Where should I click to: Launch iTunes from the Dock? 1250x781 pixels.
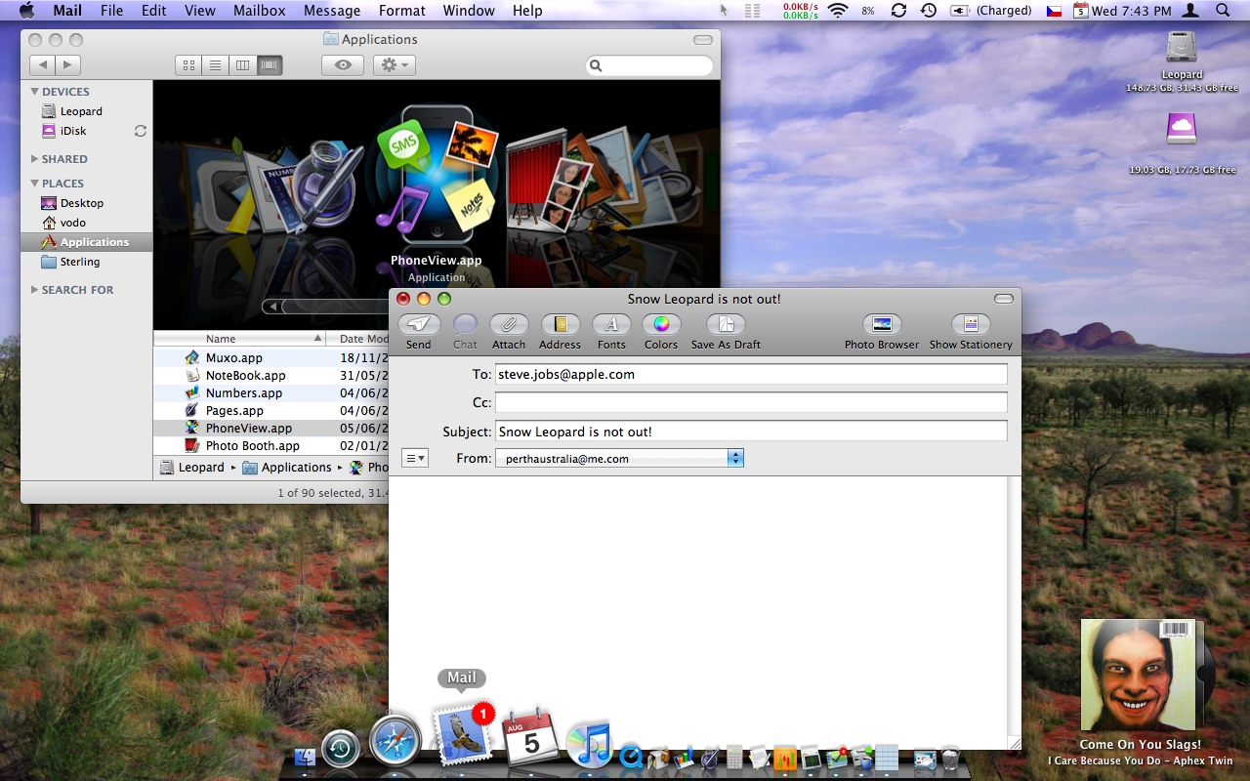point(588,743)
